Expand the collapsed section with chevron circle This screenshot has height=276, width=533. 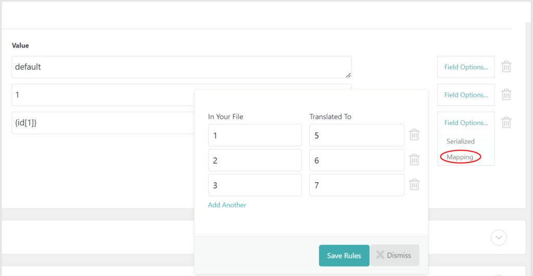(499, 237)
